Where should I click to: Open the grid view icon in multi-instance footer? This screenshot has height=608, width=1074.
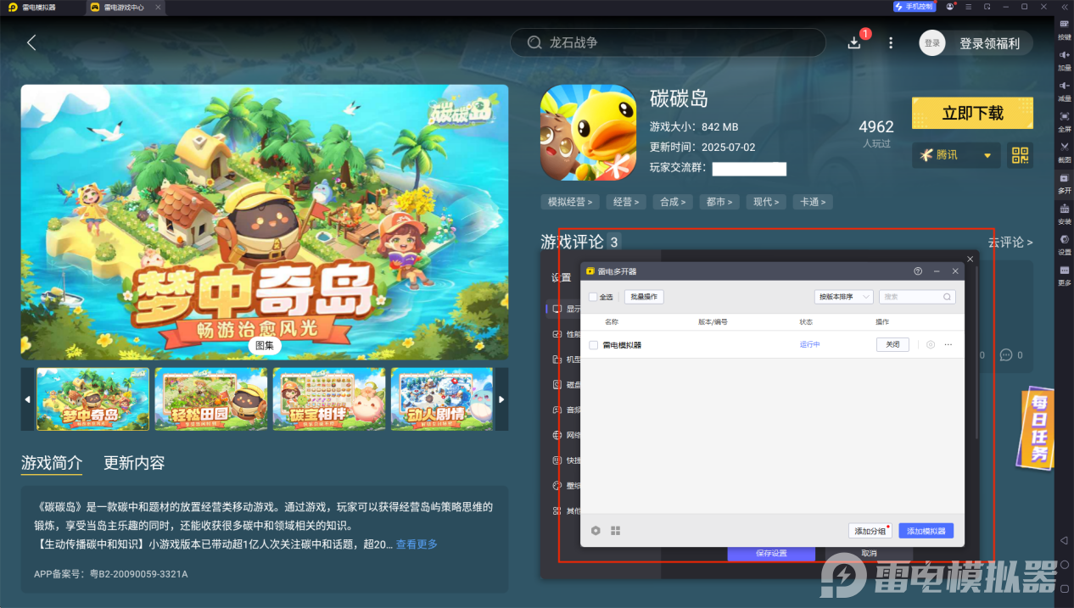pyautogui.click(x=616, y=531)
